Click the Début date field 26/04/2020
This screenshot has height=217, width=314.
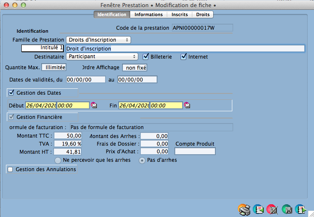[41, 105]
